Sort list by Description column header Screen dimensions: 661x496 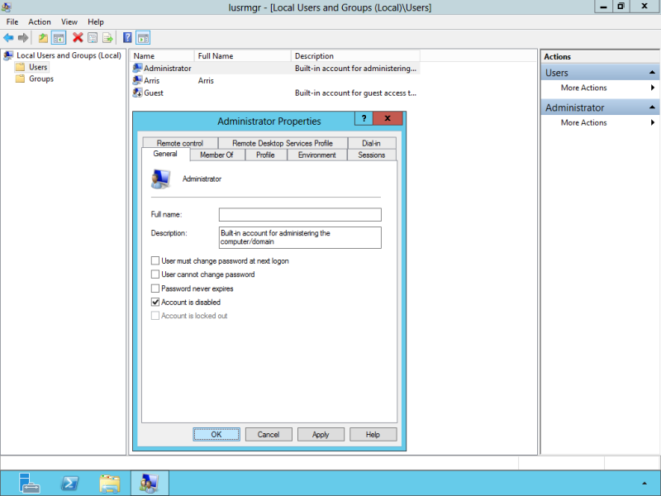pyautogui.click(x=355, y=56)
